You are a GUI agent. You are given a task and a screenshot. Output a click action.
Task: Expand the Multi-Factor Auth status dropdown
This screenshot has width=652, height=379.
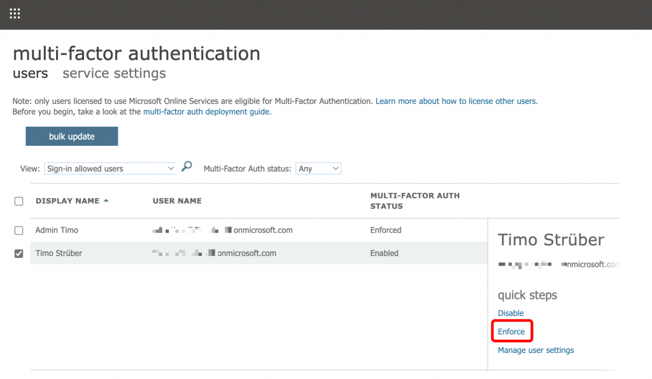pyautogui.click(x=318, y=169)
